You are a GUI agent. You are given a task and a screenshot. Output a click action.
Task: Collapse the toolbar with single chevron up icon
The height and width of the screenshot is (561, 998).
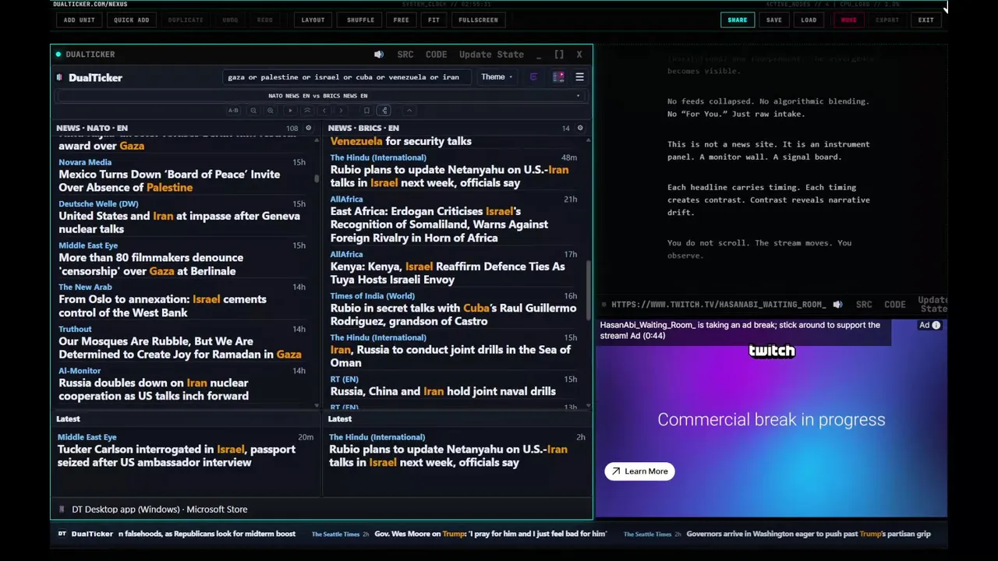click(x=409, y=111)
